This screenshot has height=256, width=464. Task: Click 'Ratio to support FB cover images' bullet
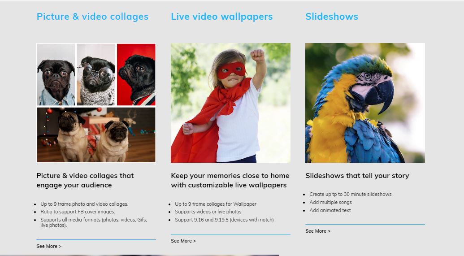[78, 212]
